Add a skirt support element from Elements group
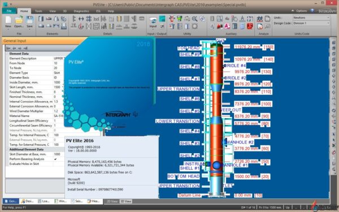 click(x=63, y=27)
